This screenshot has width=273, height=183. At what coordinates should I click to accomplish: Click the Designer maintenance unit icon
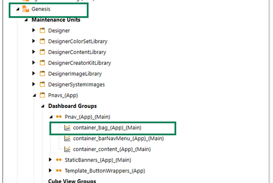point(42,30)
